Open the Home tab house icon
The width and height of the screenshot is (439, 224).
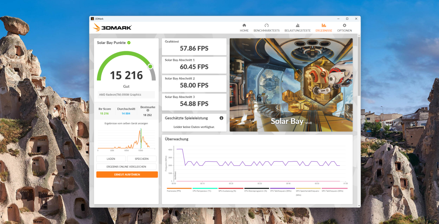click(x=244, y=25)
